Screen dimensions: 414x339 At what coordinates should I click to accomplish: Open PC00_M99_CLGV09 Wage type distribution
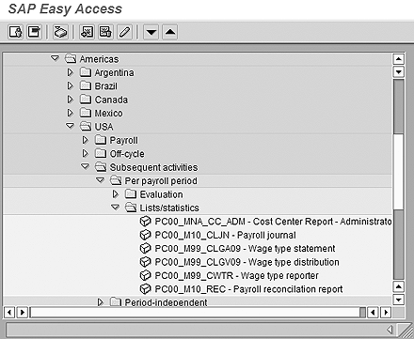(x=247, y=262)
